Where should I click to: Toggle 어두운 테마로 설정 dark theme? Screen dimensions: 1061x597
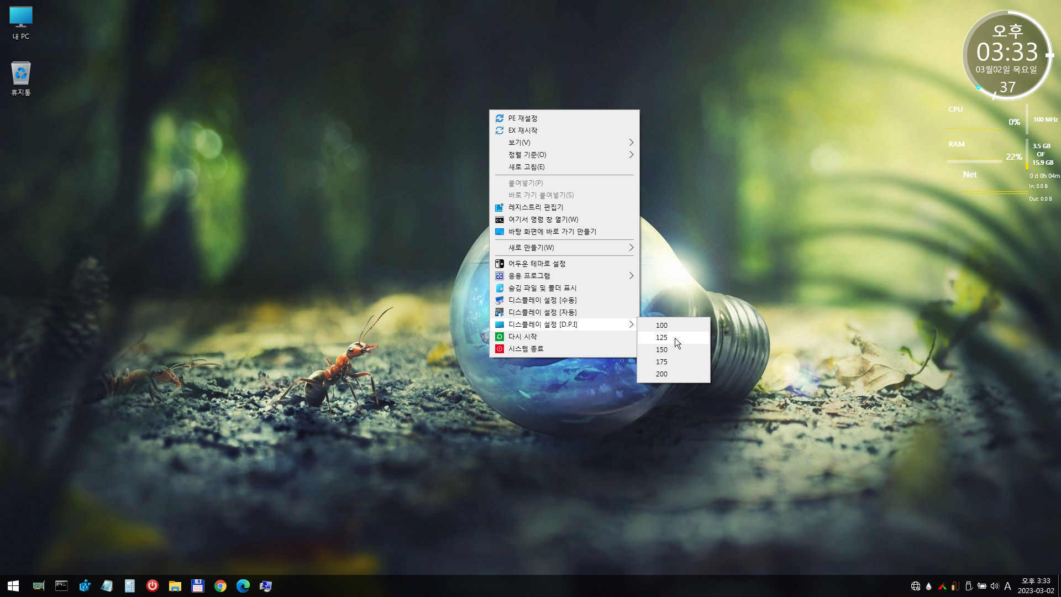point(564,264)
